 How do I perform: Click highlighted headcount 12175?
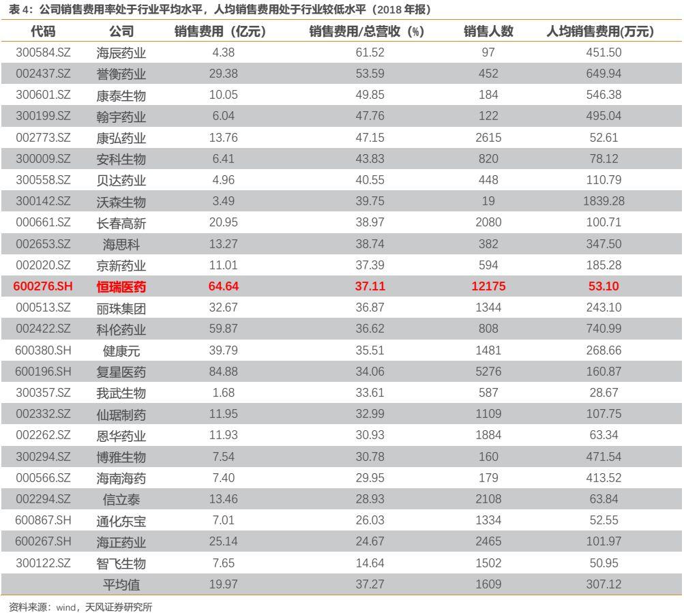point(488,286)
